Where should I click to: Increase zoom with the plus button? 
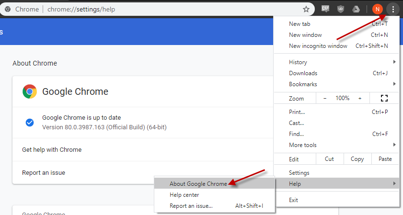click(360, 98)
